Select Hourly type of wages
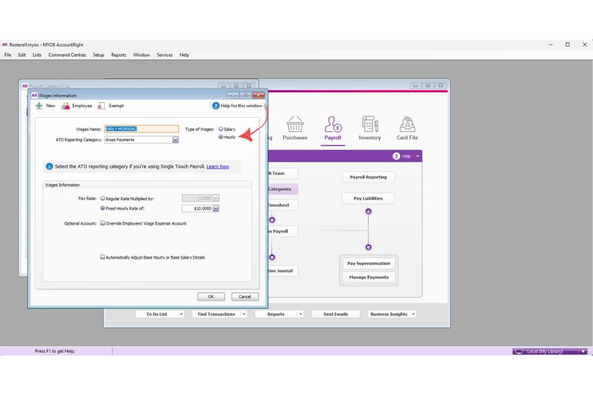 221,137
